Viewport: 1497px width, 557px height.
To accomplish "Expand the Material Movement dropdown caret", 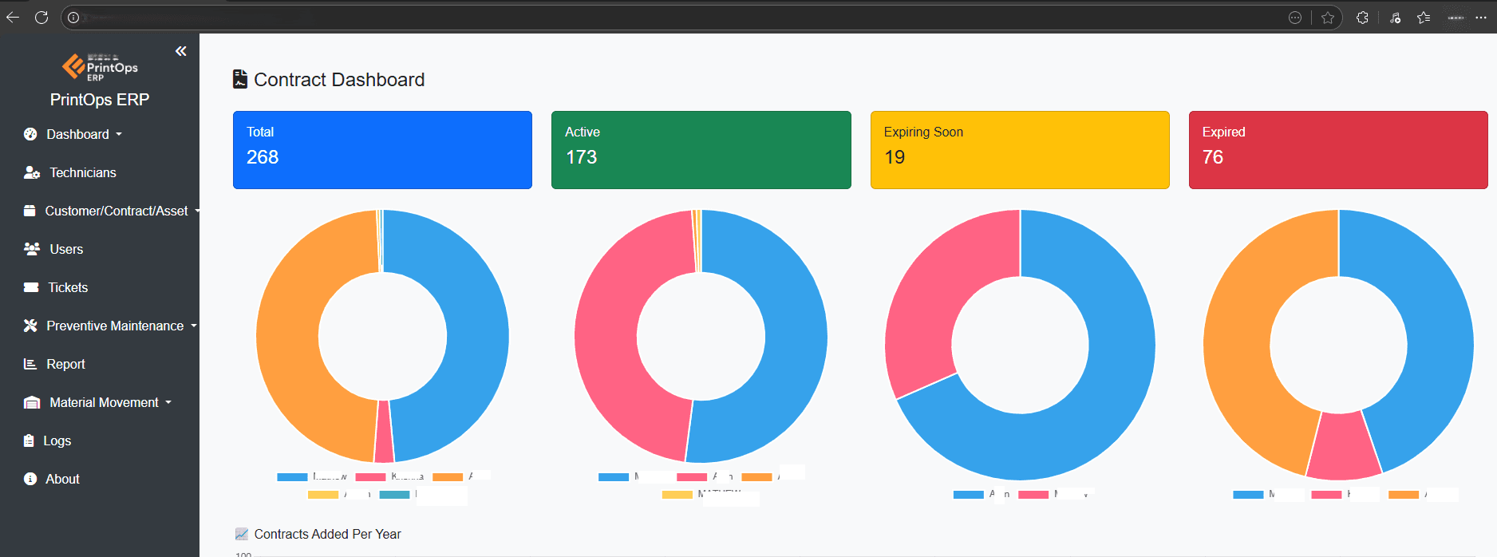I will pyautogui.click(x=168, y=402).
